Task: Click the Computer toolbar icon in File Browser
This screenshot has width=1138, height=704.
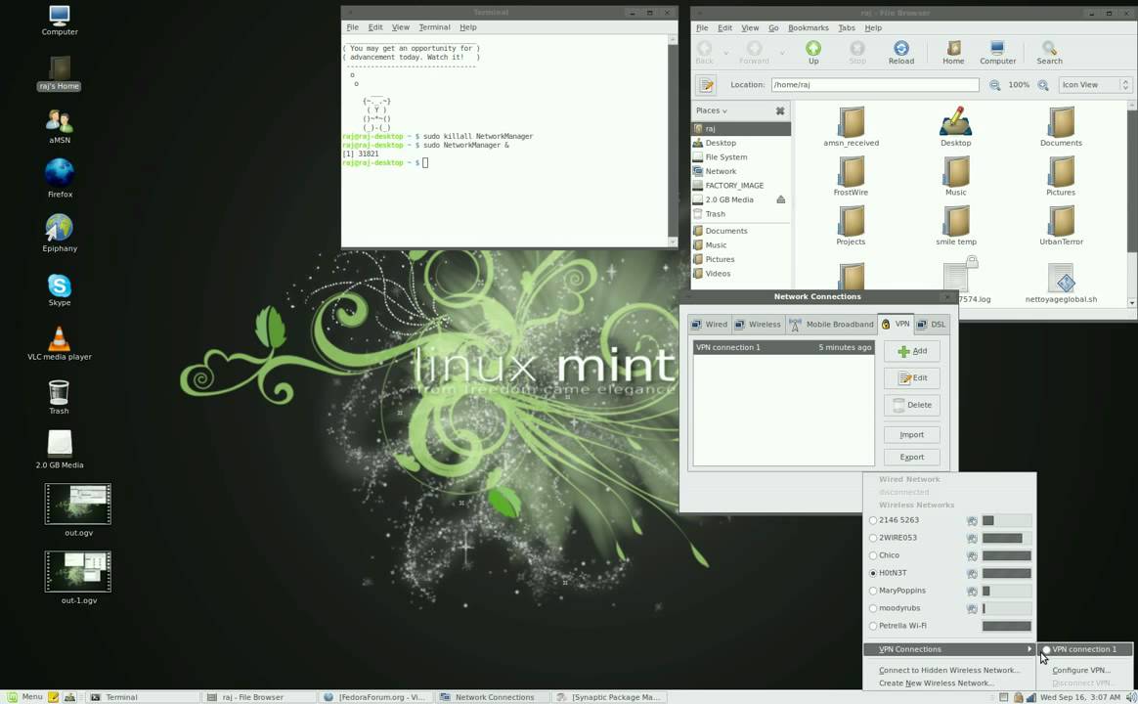Action: click(998, 52)
